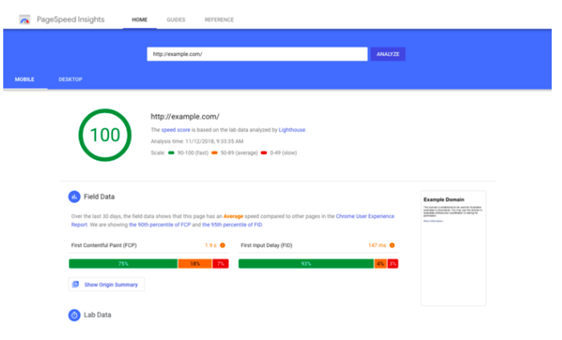Screen dimensions: 562x340
Task: Click the orange 4% FID bar segment
Action: (x=380, y=264)
